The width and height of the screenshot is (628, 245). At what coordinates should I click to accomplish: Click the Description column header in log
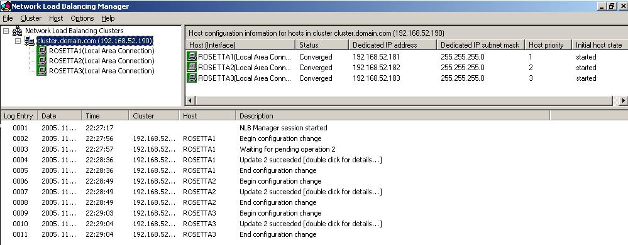(392, 116)
